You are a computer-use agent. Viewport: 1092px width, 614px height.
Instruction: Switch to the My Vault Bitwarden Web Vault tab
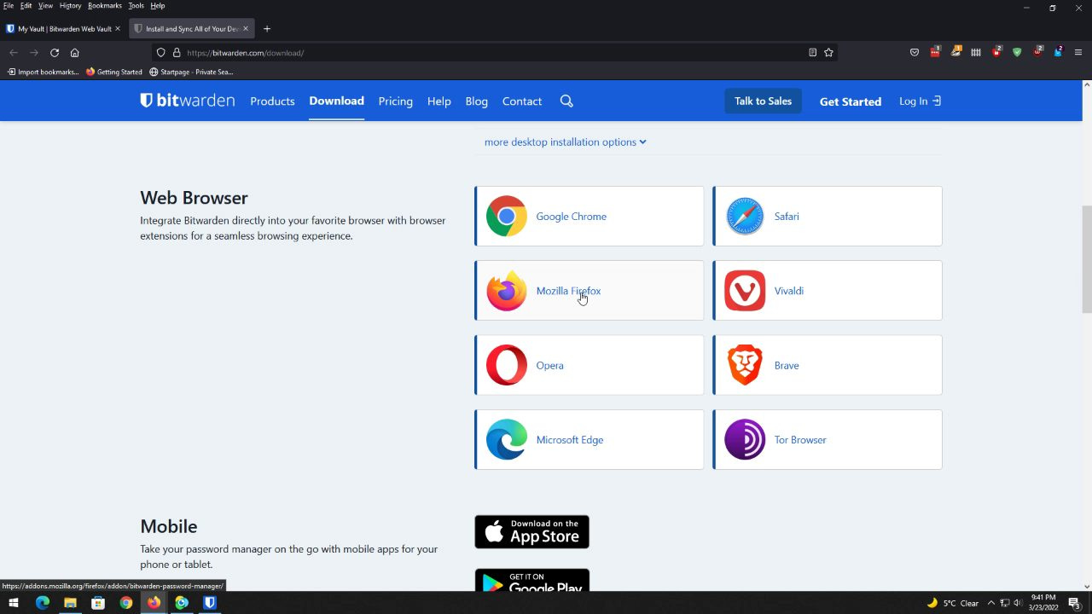[x=59, y=28]
